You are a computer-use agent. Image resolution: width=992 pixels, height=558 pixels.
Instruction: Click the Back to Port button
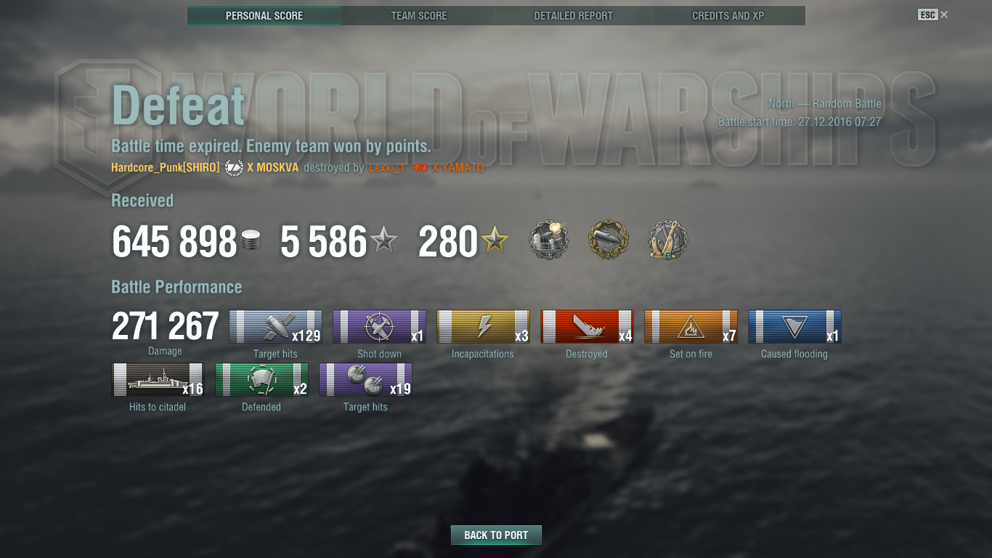[x=496, y=535]
